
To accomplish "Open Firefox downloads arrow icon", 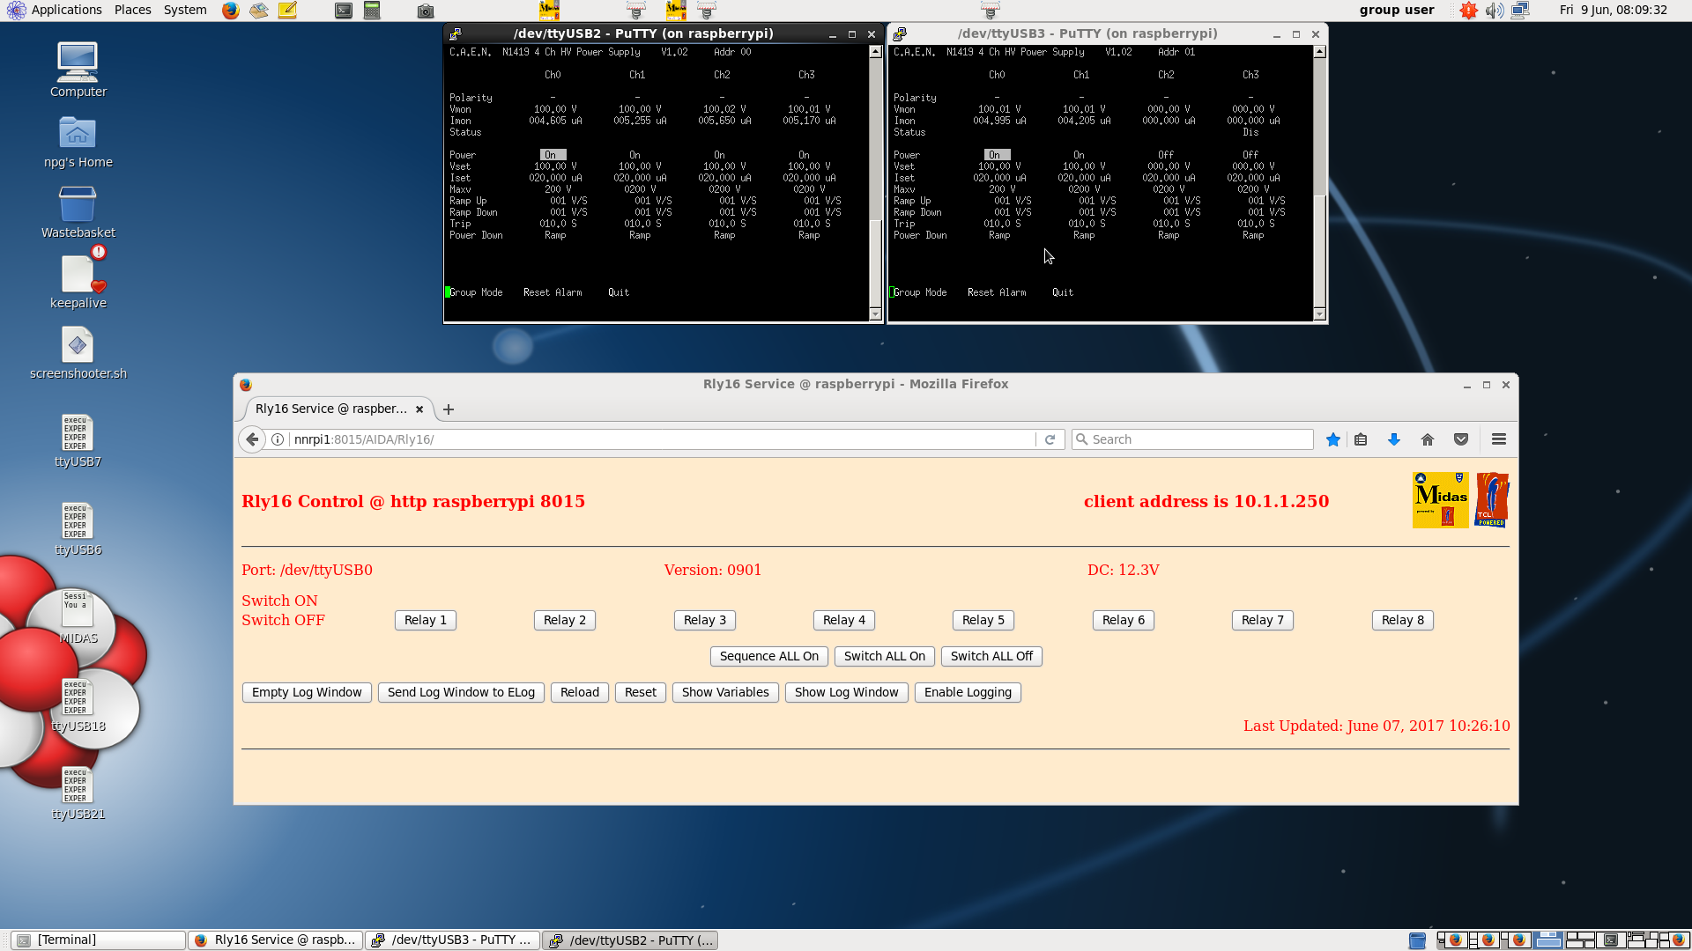I will (1394, 439).
